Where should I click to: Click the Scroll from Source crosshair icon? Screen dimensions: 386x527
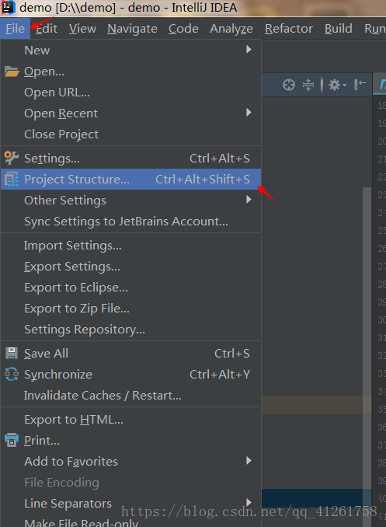[x=289, y=85]
